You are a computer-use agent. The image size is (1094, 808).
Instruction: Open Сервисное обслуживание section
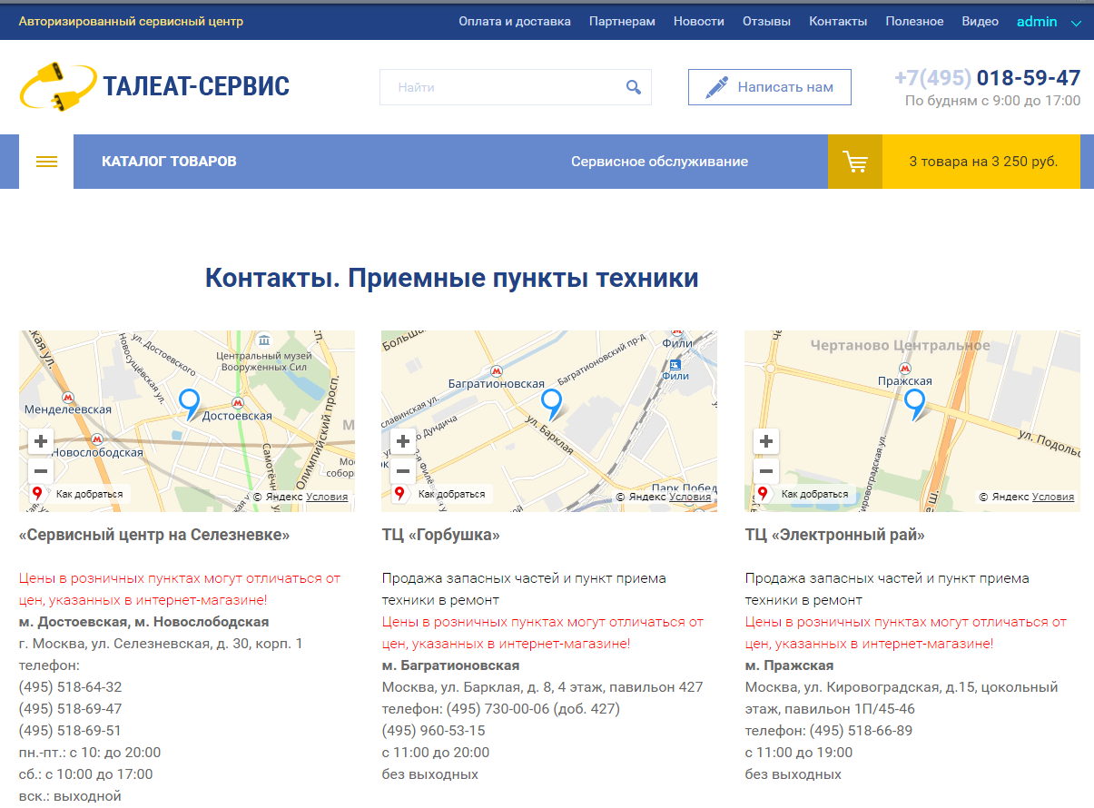[659, 162]
